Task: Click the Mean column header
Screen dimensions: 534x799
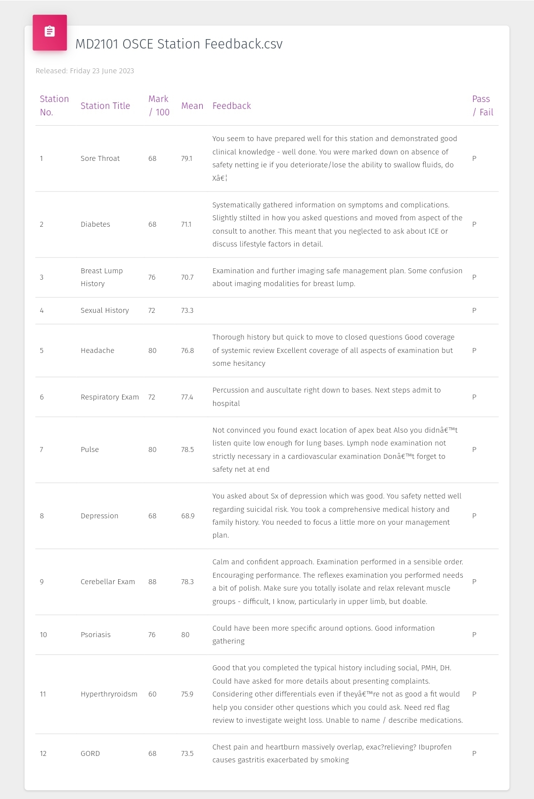Action: [192, 106]
